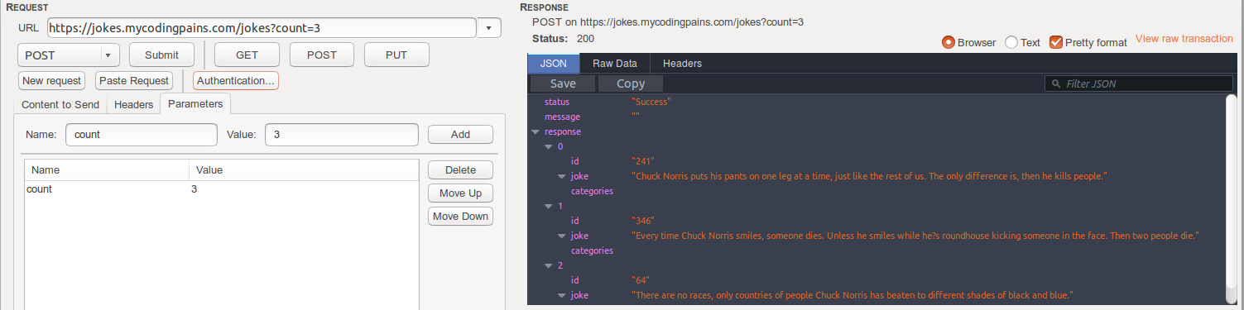Click the categories key under item 1
The width and height of the screenshot is (1244, 310).
pos(592,250)
